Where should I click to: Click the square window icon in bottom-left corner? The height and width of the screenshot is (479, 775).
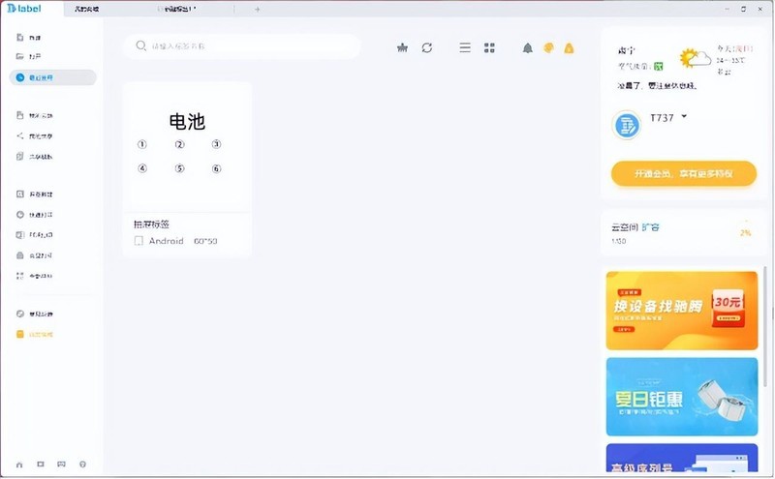coord(41,464)
